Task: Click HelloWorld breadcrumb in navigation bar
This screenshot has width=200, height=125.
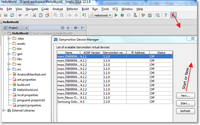Action: [x=11, y=22]
